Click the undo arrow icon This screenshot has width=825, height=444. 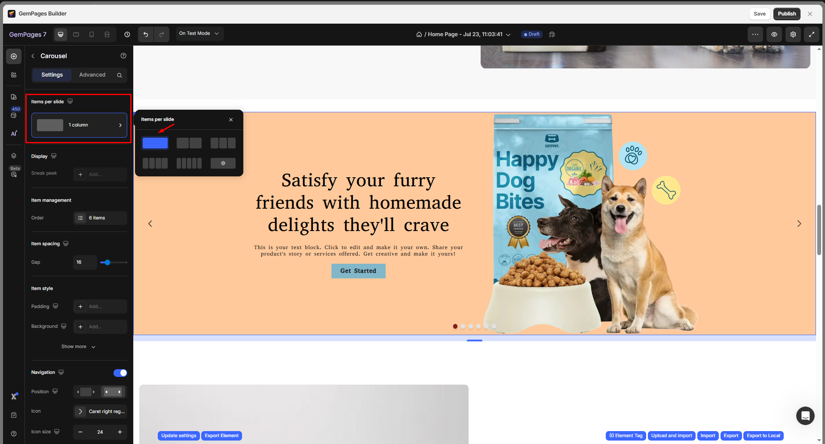146,34
